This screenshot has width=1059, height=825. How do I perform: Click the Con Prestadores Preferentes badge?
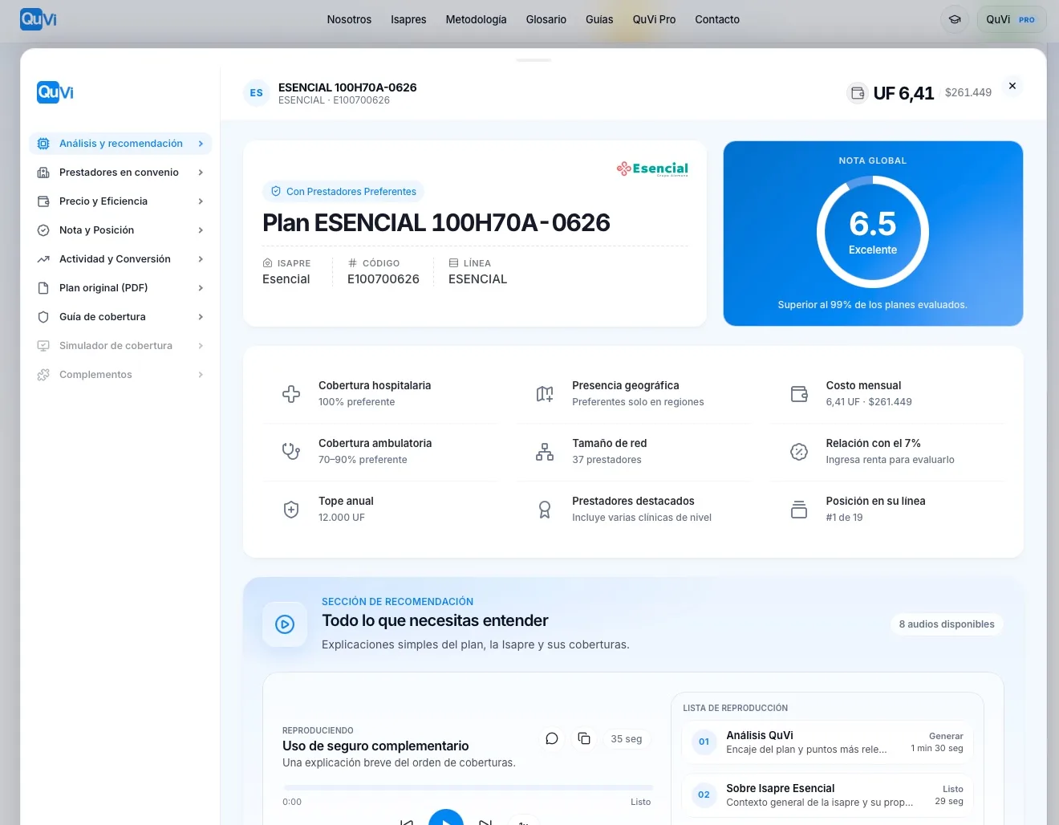click(343, 192)
